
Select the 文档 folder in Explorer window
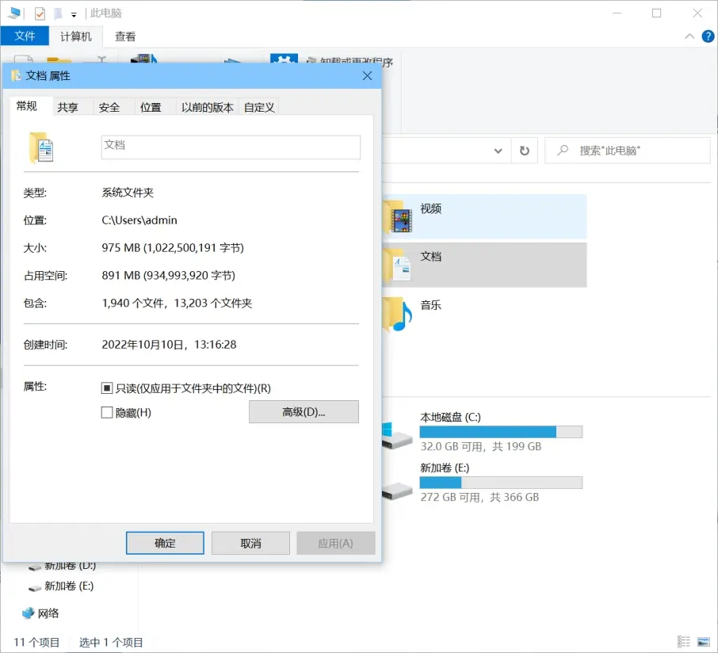point(484,265)
